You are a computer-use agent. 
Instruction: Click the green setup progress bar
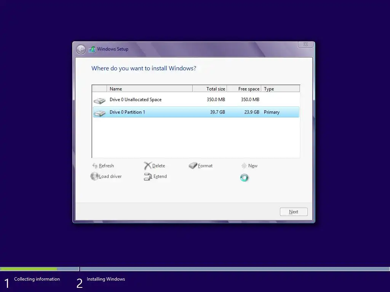[x=29, y=269]
